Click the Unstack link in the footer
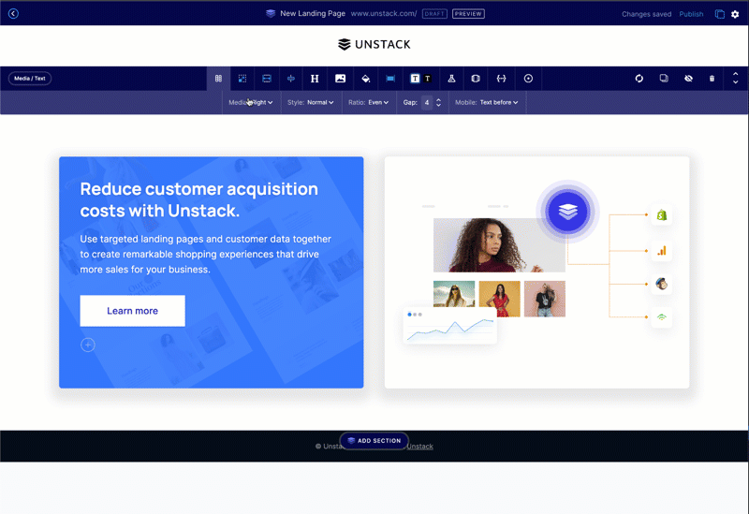749x514 pixels. click(419, 447)
